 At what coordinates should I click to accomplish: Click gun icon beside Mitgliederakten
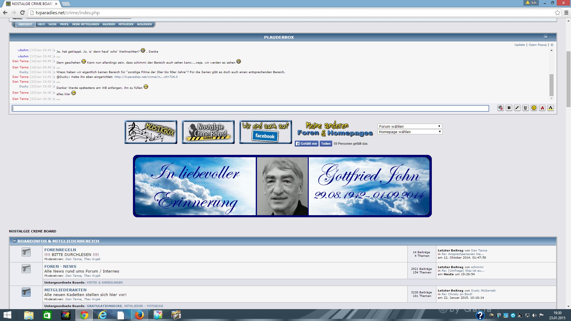[x=26, y=292]
